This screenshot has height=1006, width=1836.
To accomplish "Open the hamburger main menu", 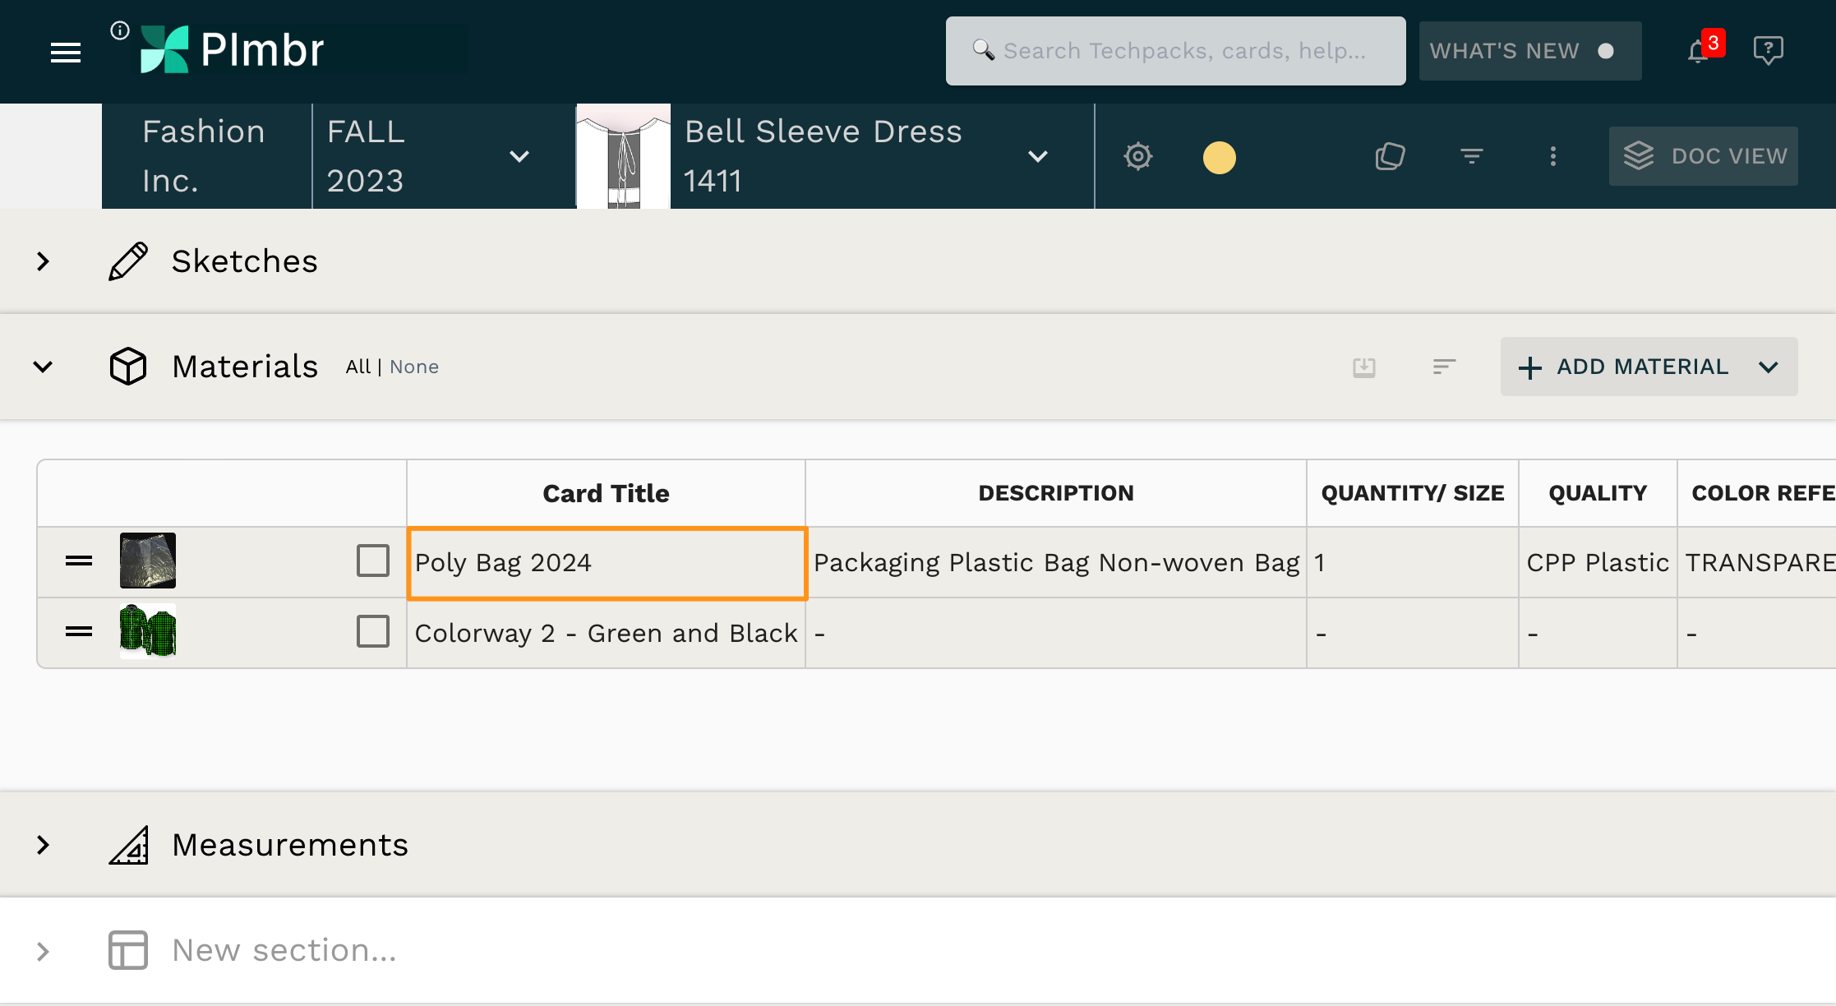I will click(66, 53).
